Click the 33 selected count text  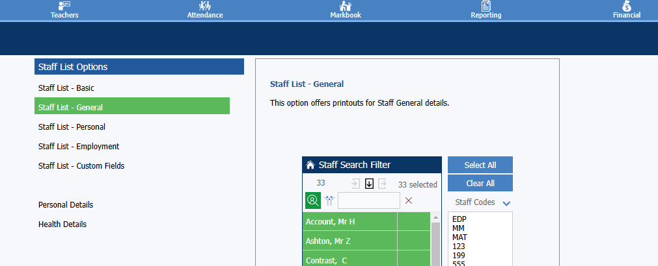418,184
